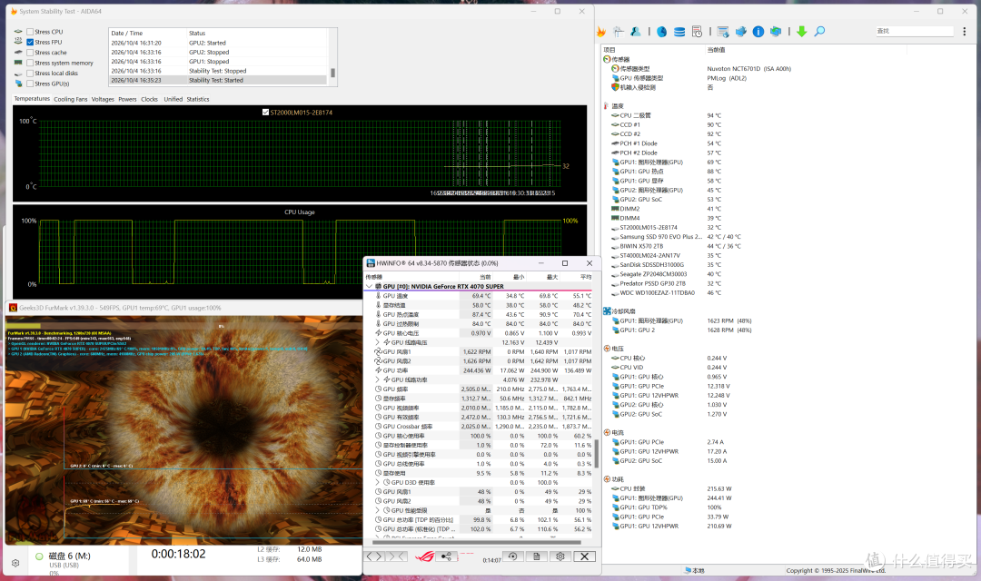Open the AIDA64 three-dot menu

click(964, 31)
